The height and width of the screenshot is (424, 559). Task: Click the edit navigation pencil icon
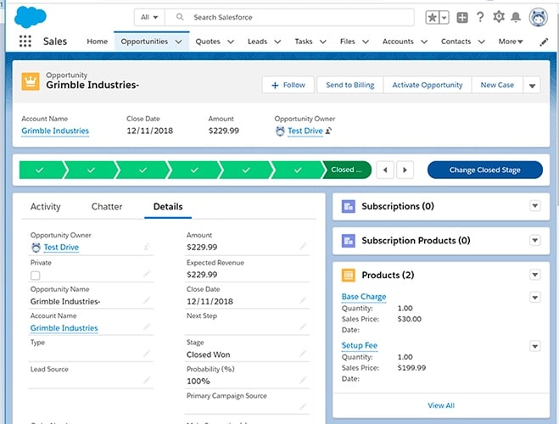[x=544, y=42]
